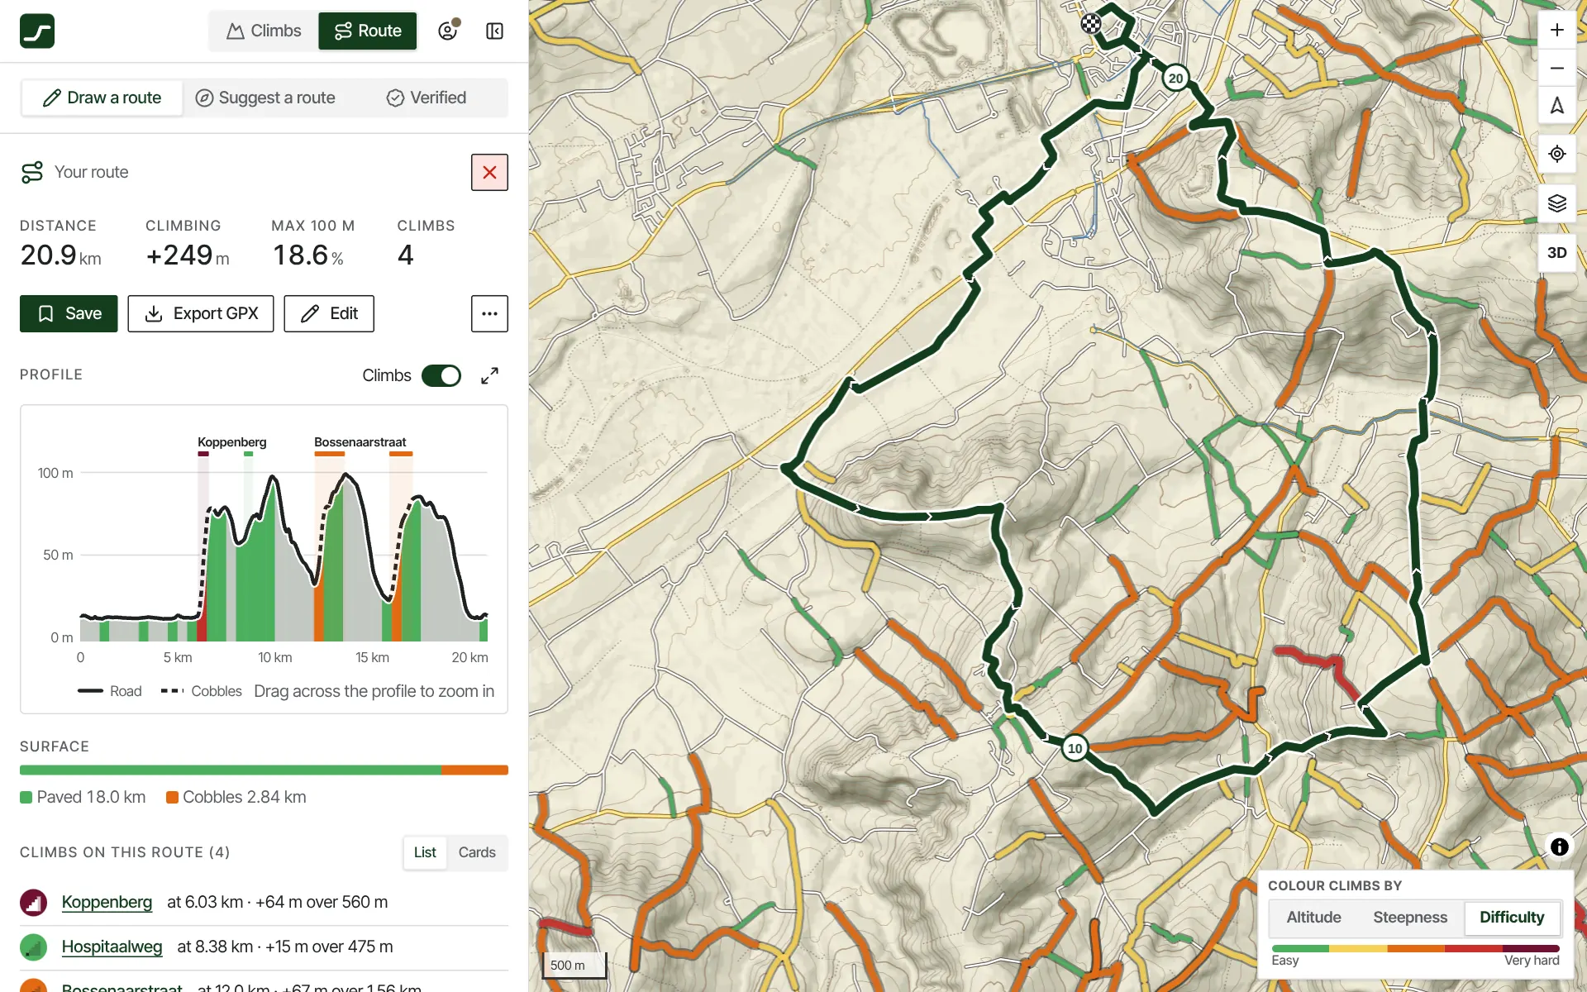Zoom out on the map

tap(1556, 68)
